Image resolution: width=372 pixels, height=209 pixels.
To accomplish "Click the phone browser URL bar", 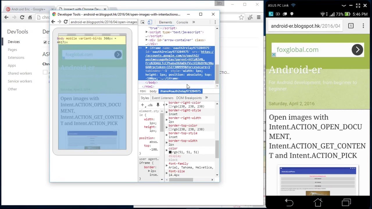I will coord(305,26).
